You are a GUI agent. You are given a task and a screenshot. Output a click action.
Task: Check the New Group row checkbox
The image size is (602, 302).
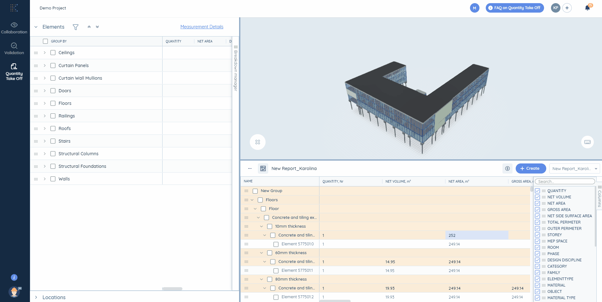255,191
